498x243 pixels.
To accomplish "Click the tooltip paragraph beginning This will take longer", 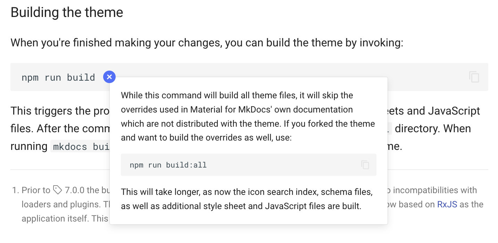I will 247,199.
